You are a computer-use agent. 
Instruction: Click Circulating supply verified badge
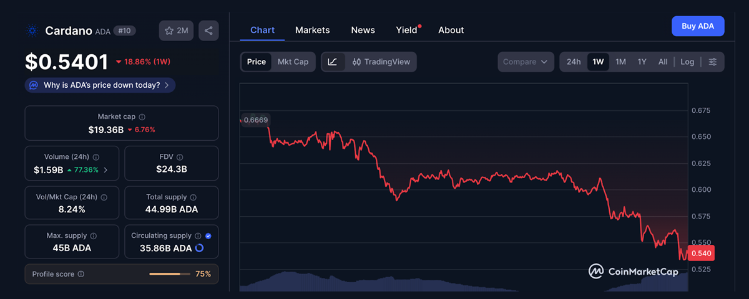point(208,236)
